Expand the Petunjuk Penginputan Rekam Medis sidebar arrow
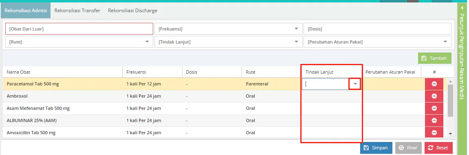The height and width of the screenshot is (155, 469). 462,8
